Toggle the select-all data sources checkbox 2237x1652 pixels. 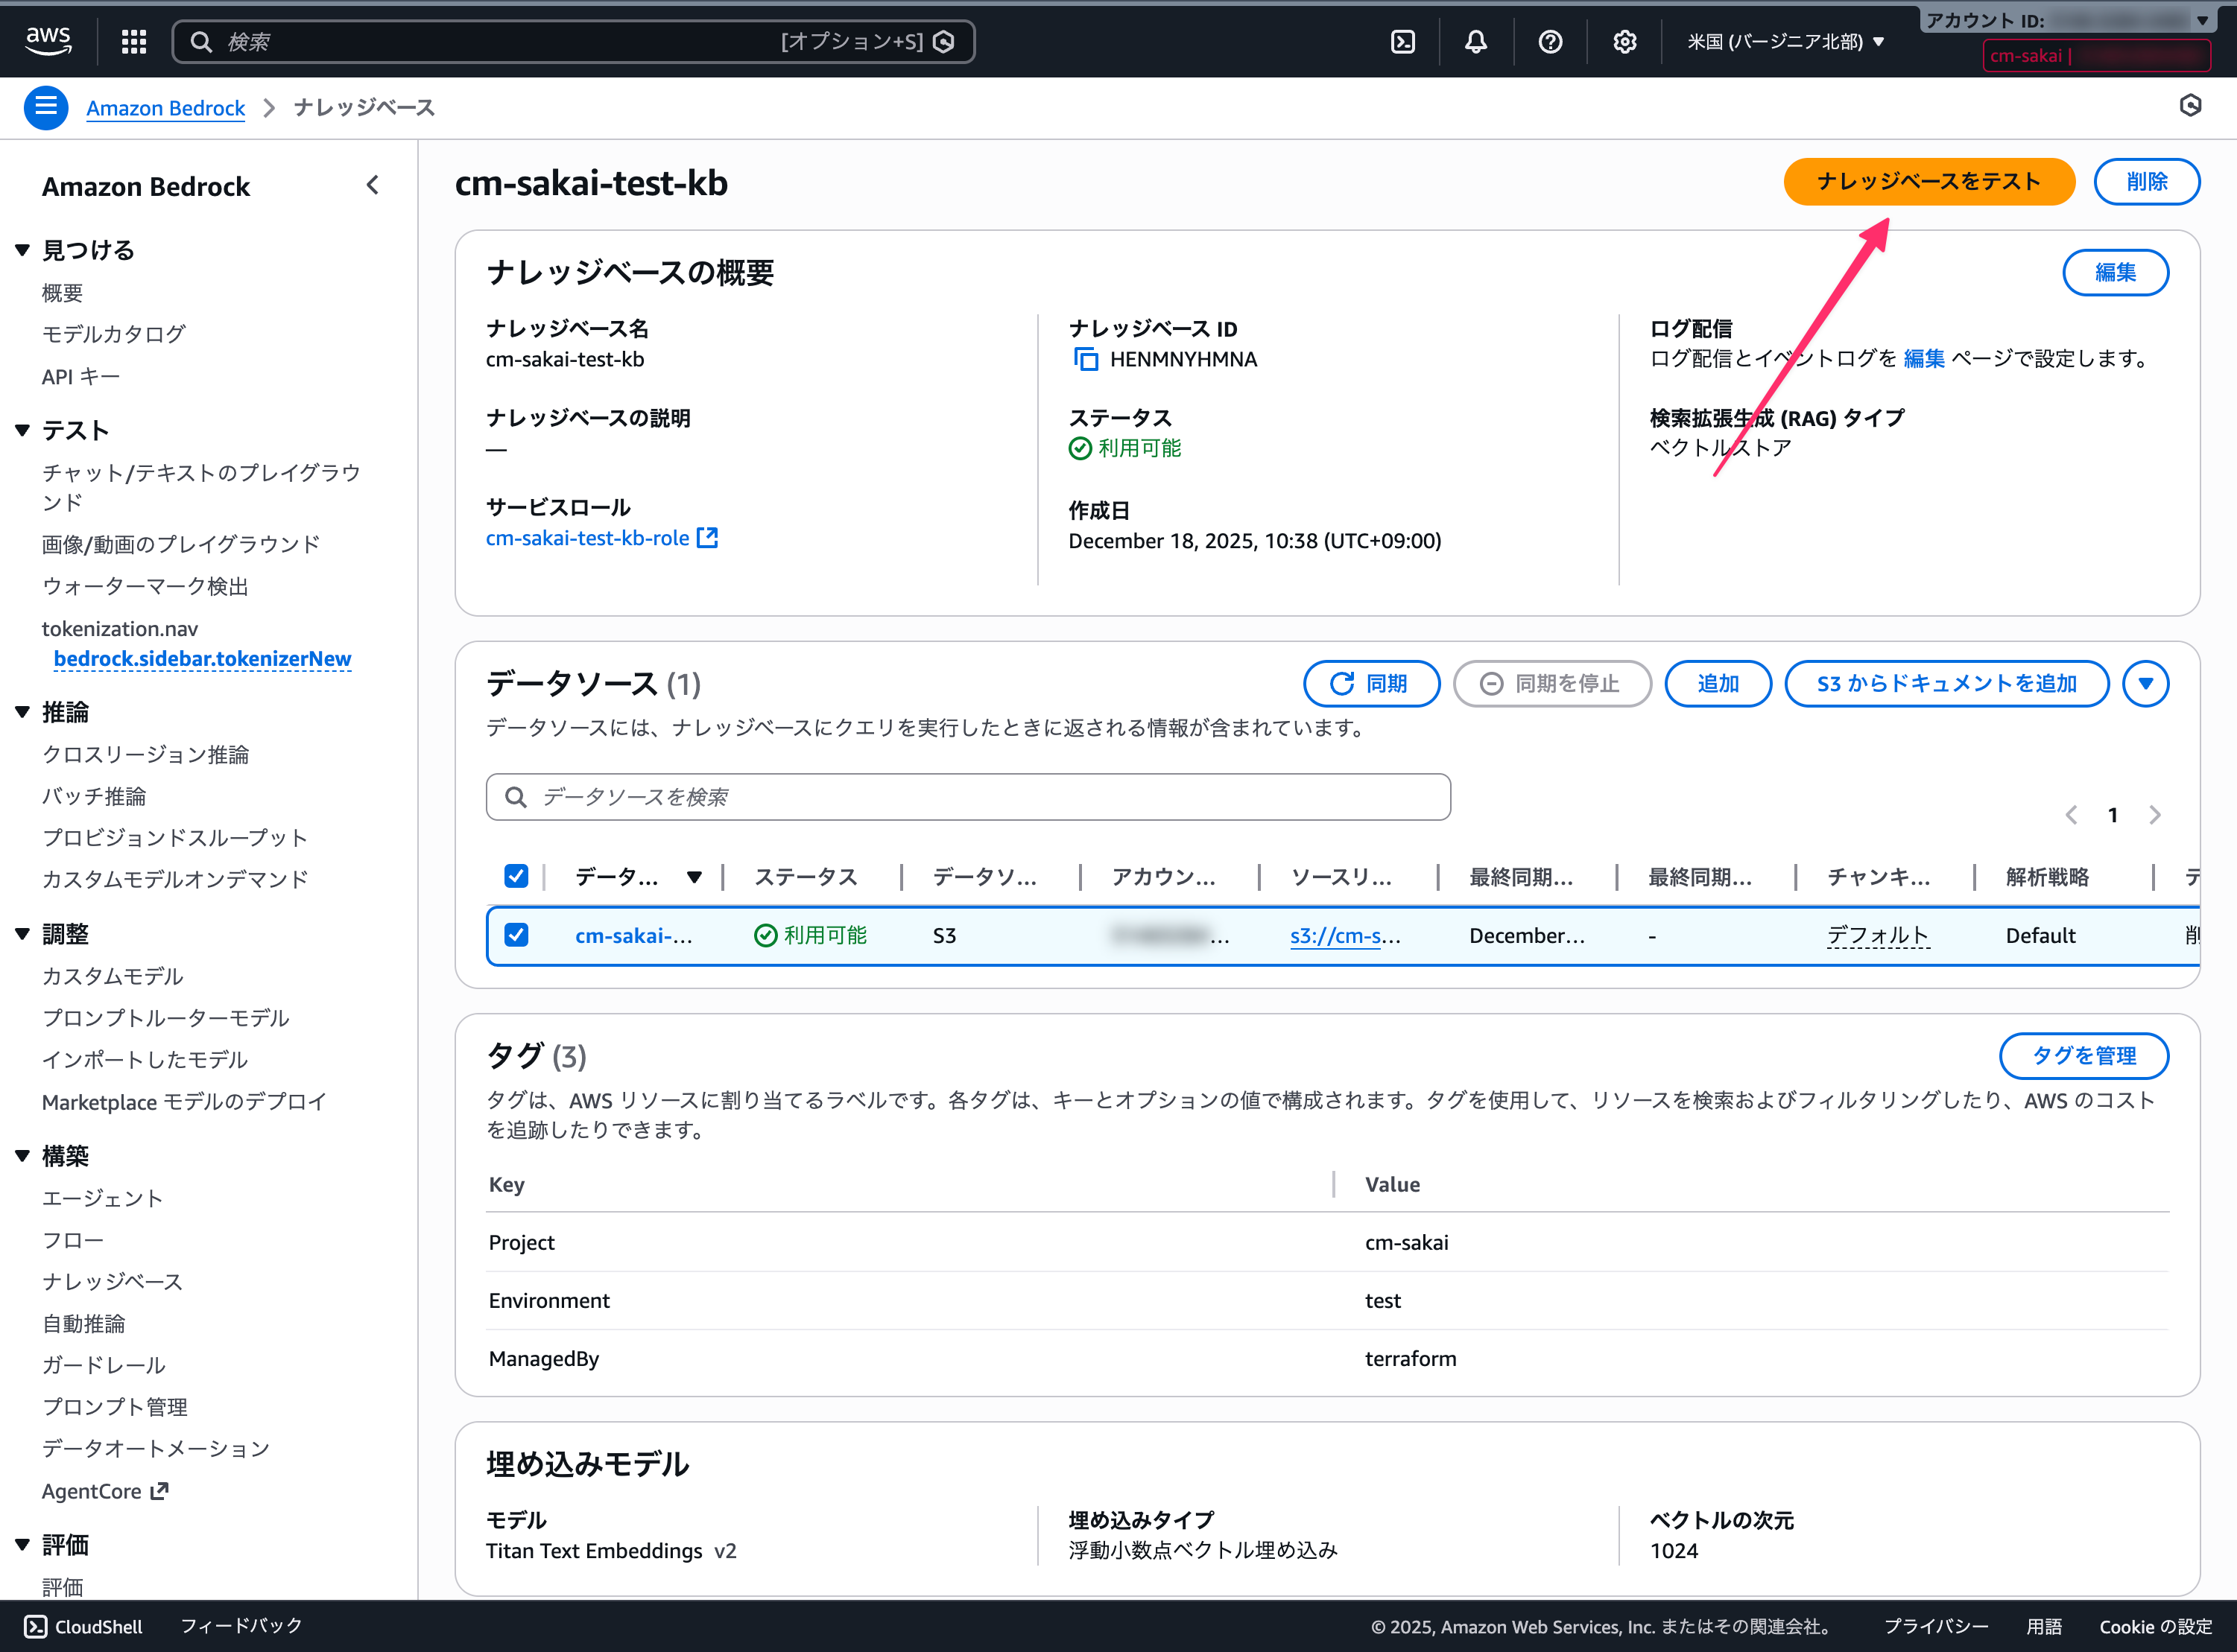click(x=516, y=876)
